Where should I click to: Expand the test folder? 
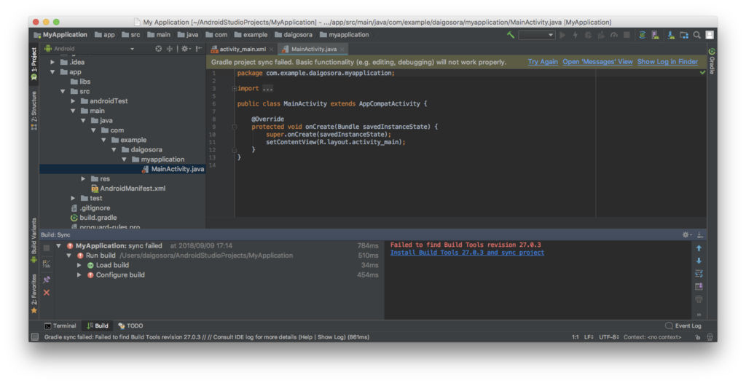pos(74,198)
